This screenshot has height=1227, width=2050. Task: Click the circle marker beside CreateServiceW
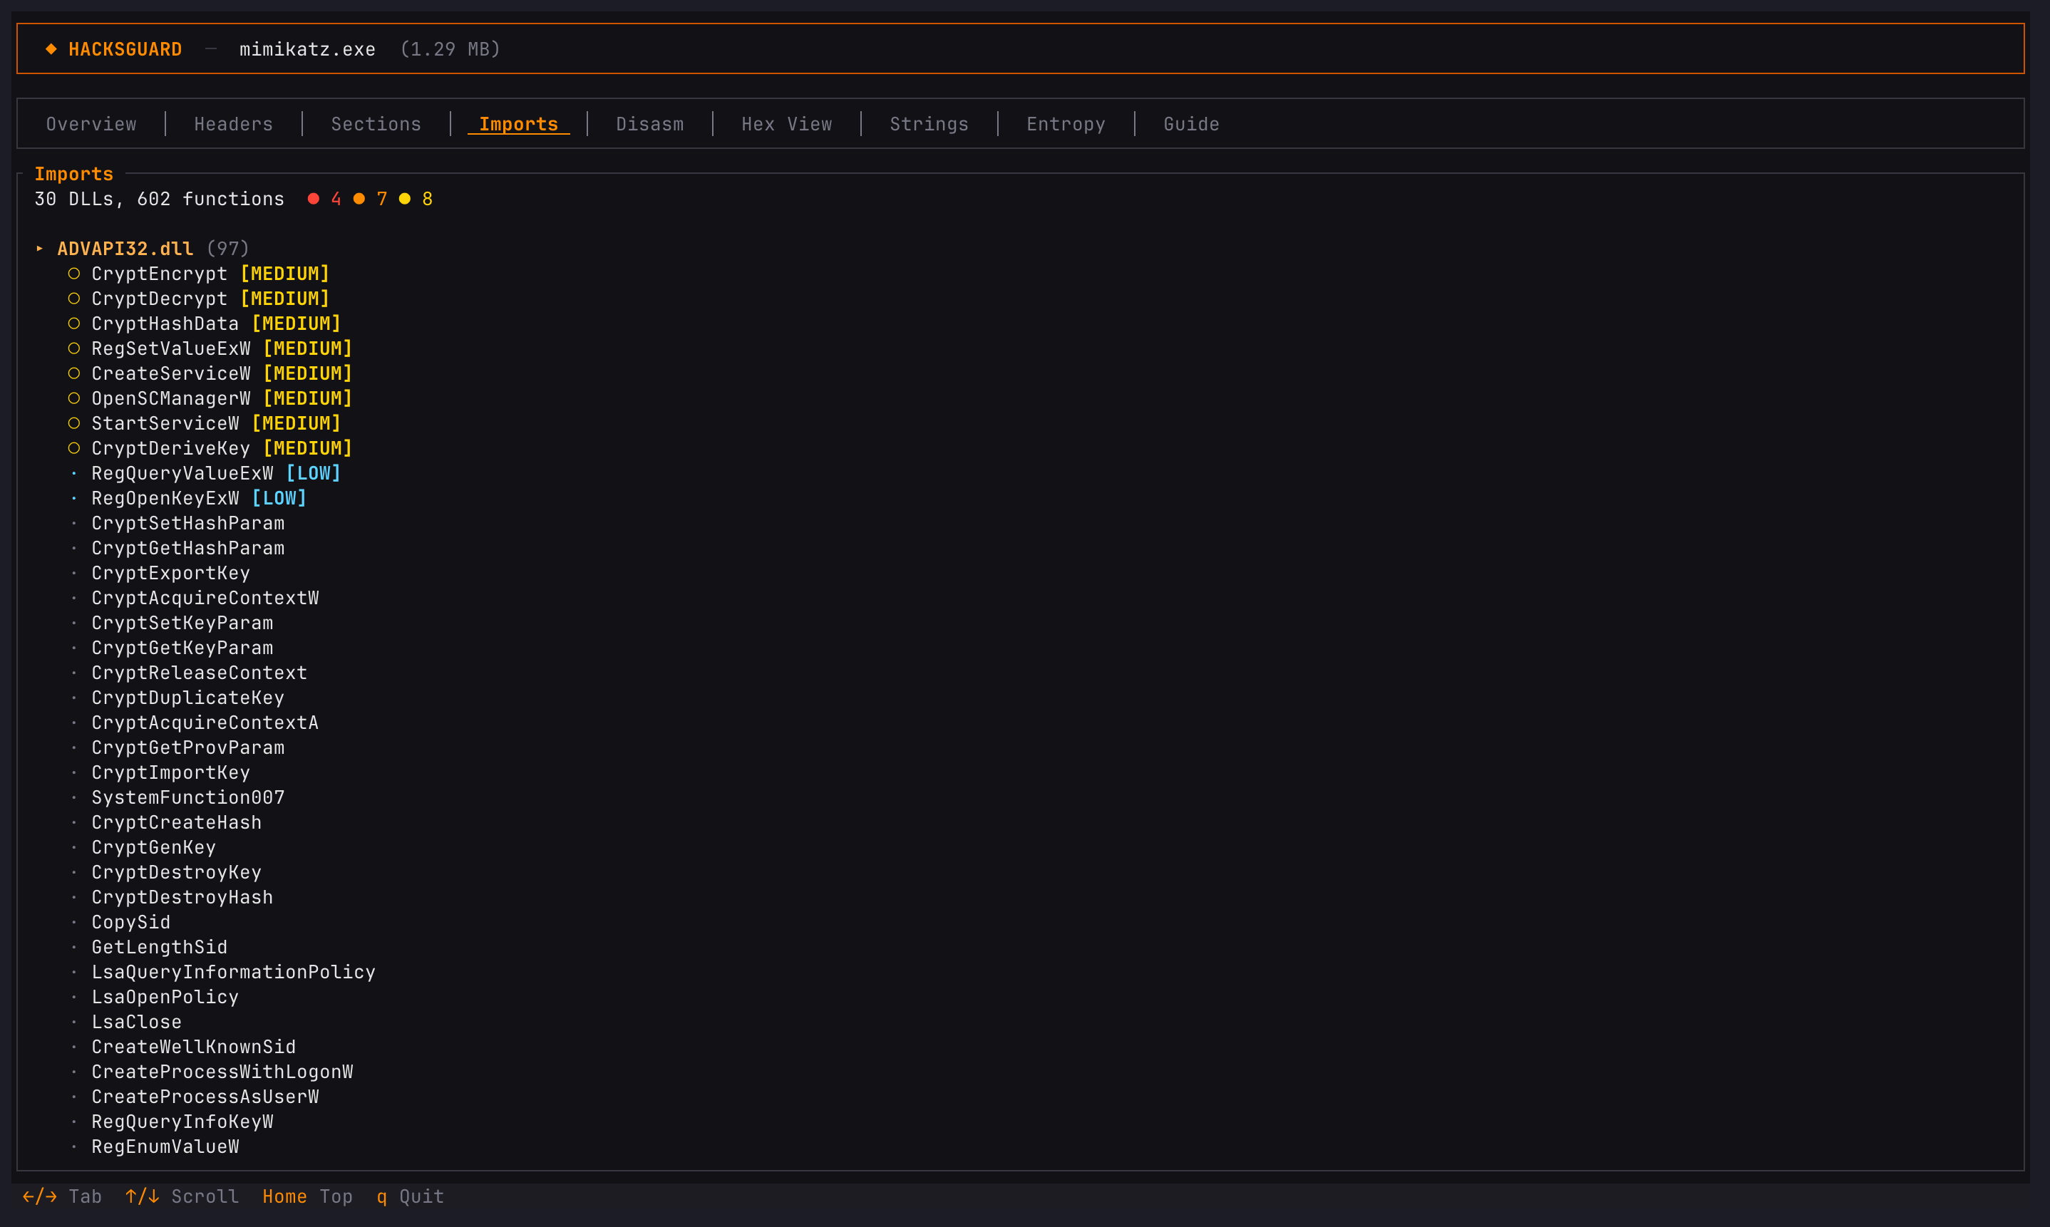(74, 373)
